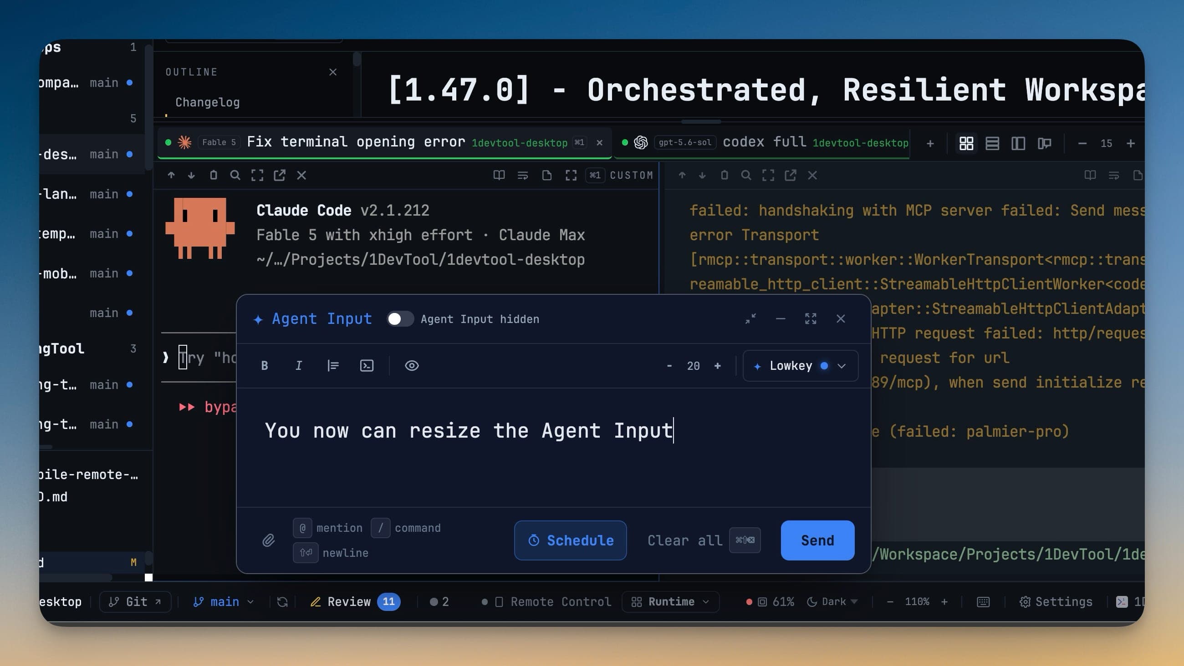Click the Schedule button

[571, 540]
